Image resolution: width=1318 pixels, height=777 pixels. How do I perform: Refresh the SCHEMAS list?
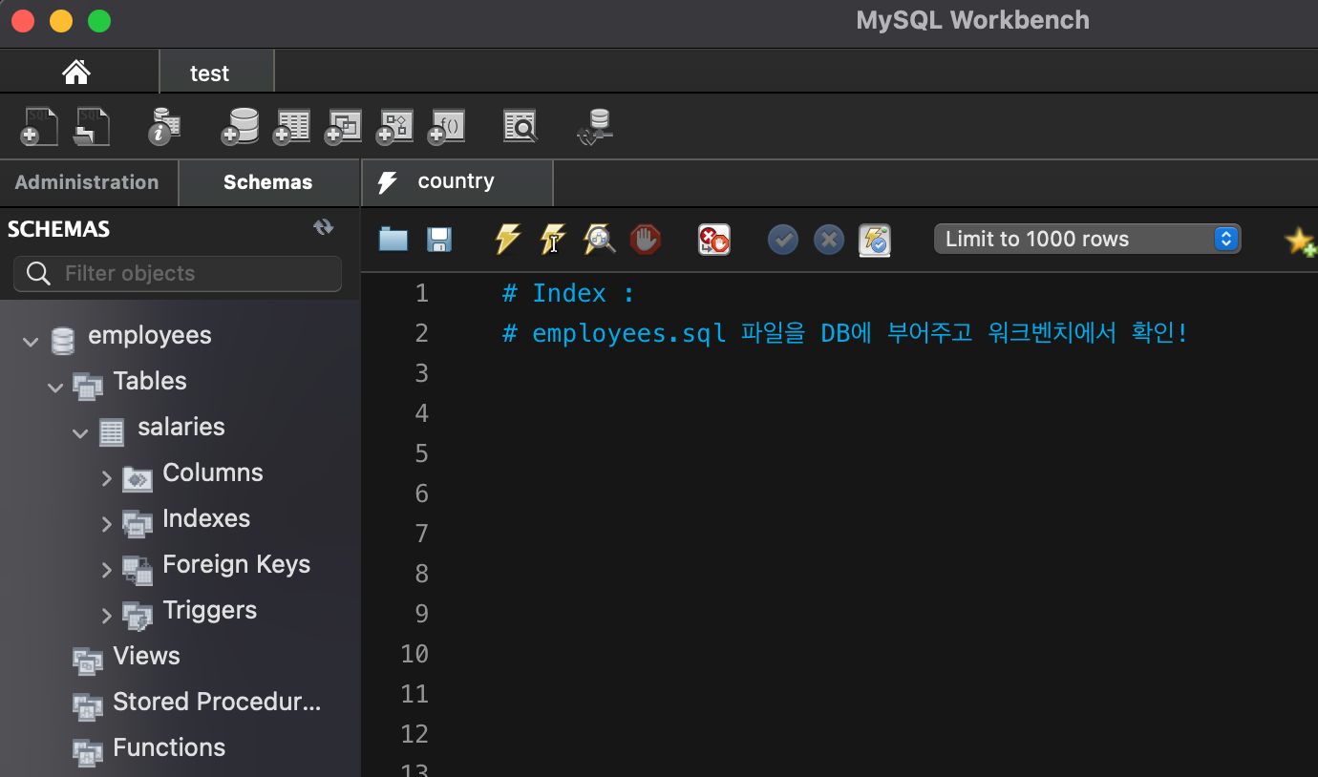[324, 227]
